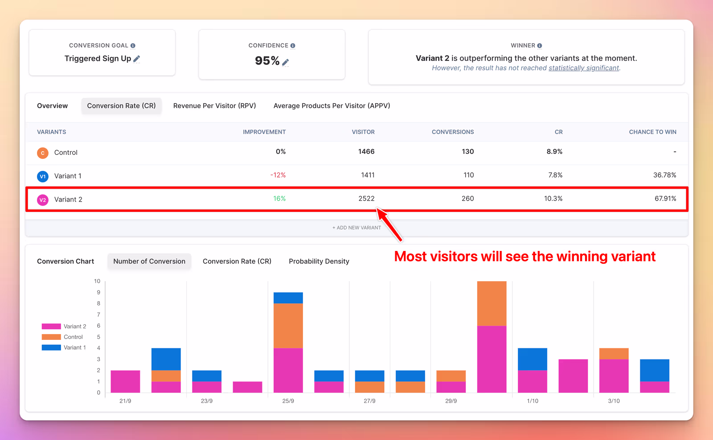The width and height of the screenshot is (713, 440).
Task: Select the pink V2 variant badge
Action: pos(43,200)
